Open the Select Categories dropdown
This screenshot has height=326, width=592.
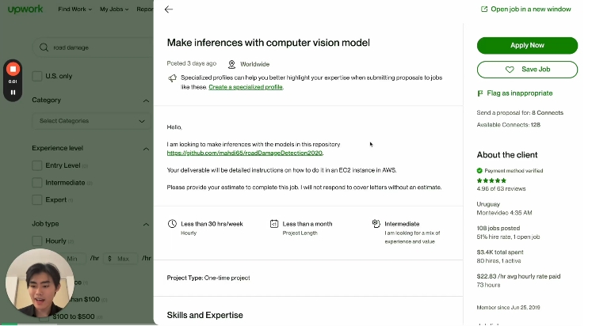[x=91, y=121]
